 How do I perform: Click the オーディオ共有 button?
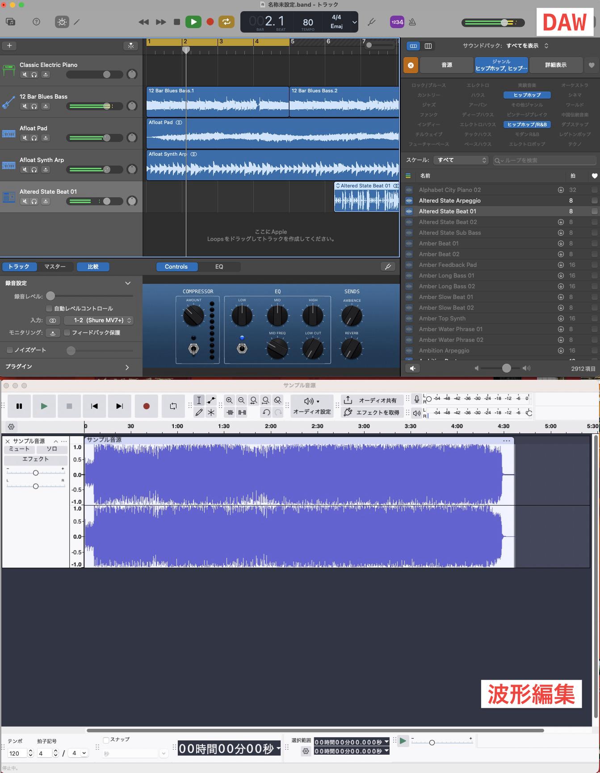(372, 400)
